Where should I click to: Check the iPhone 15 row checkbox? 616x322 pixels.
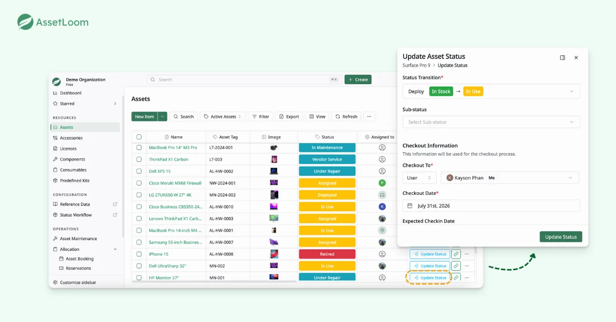(x=139, y=254)
